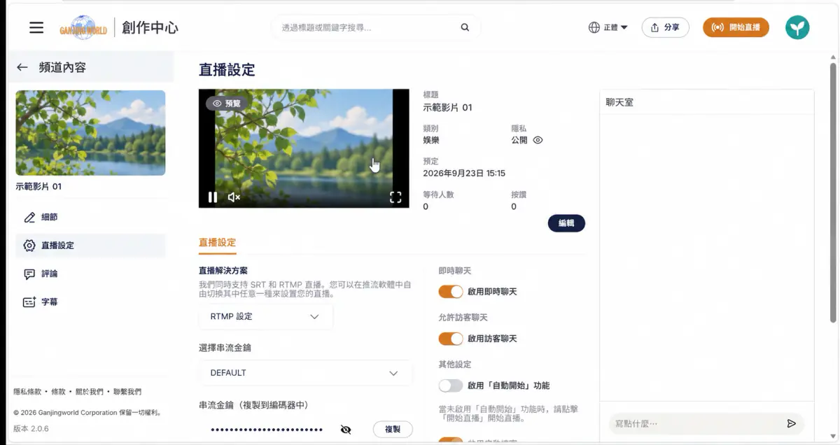This screenshot has width=840, height=445.
Task: Click the 娛樂 category value
Action: [432, 140]
